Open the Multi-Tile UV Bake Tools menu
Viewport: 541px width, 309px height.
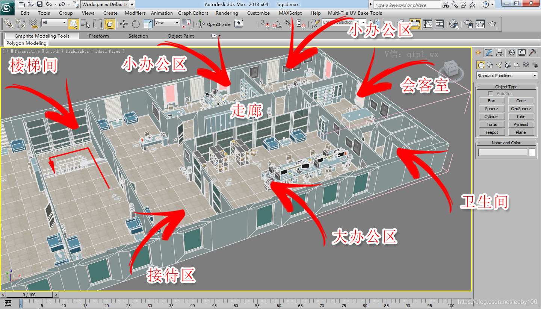point(355,13)
